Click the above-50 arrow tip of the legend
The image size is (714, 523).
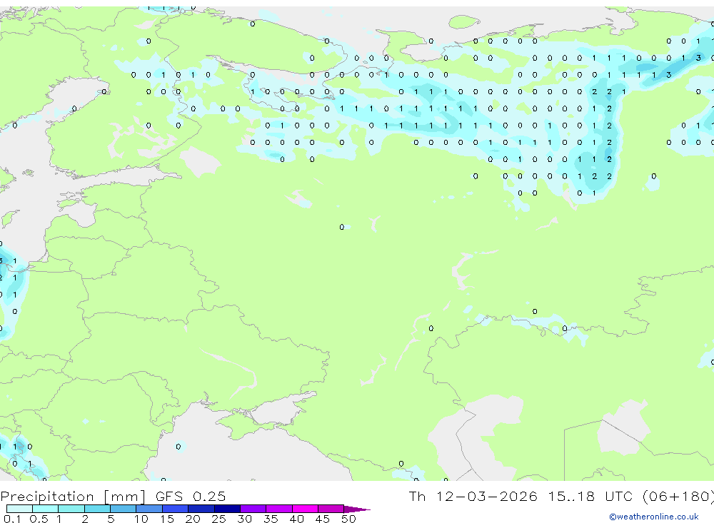click(357, 509)
